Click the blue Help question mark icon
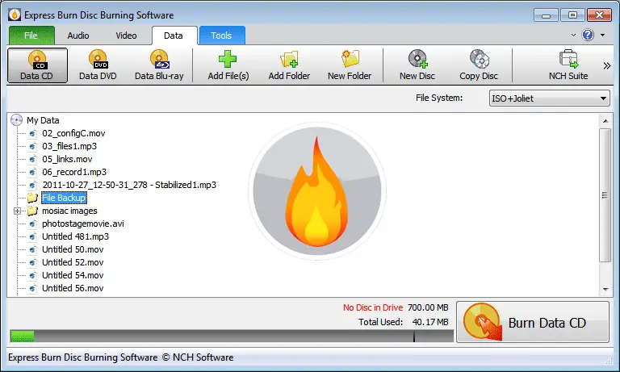Viewport: 620px width, 372px height. click(x=588, y=35)
